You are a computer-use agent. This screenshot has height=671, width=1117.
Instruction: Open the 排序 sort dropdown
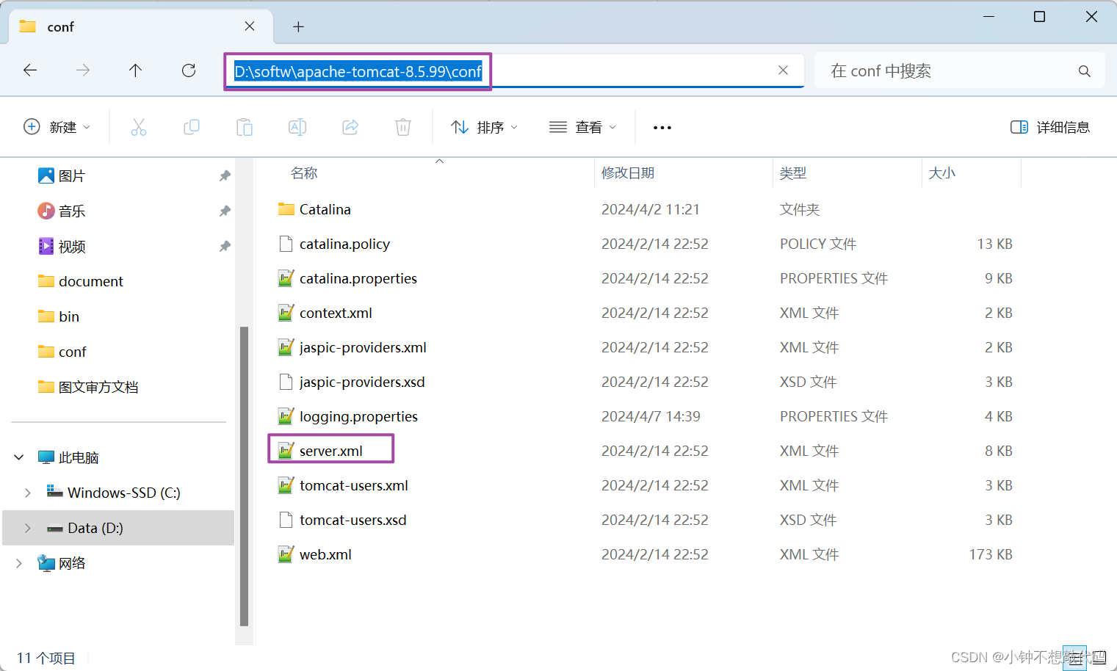485,127
